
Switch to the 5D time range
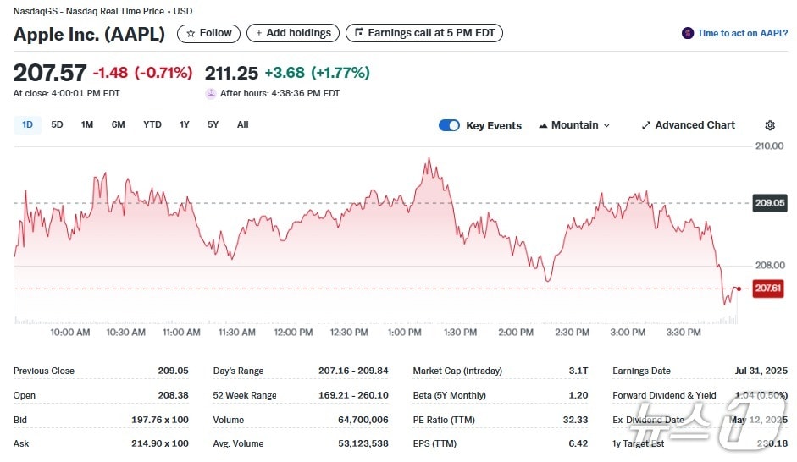(57, 125)
